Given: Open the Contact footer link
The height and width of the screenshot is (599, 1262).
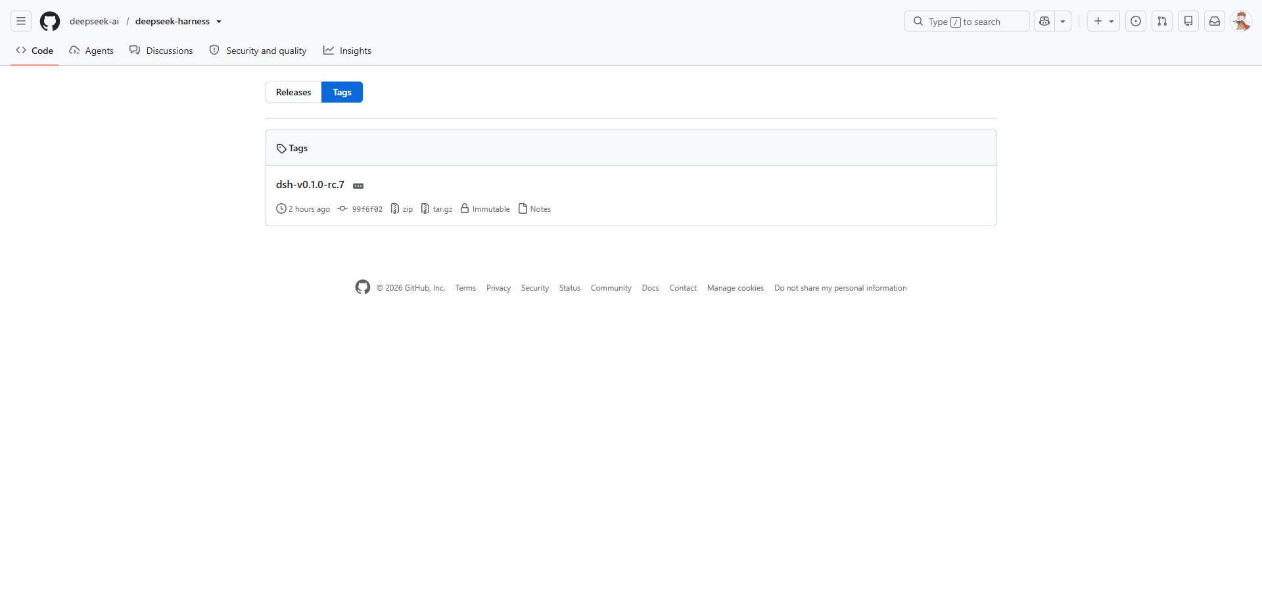Looking at the screenshot, I should (683, 288).
